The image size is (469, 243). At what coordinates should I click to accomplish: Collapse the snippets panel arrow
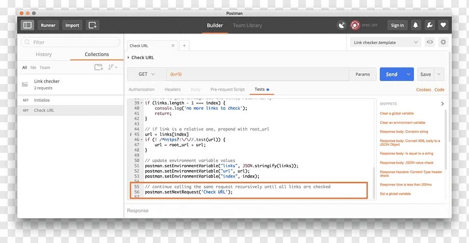click(442, 104)
